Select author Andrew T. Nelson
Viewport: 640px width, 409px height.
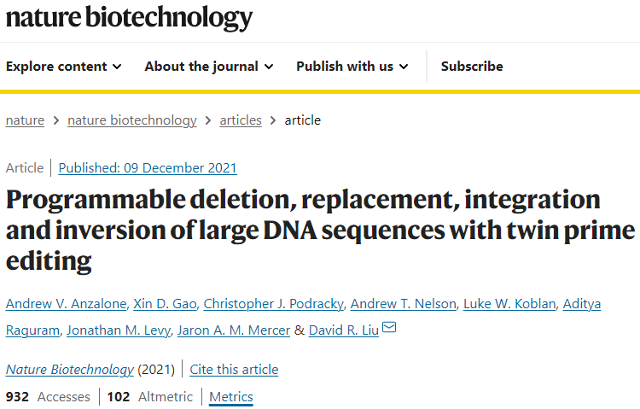(x=404, y=304)
